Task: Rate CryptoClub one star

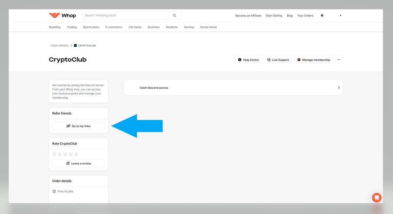Action: pos(54,154)
